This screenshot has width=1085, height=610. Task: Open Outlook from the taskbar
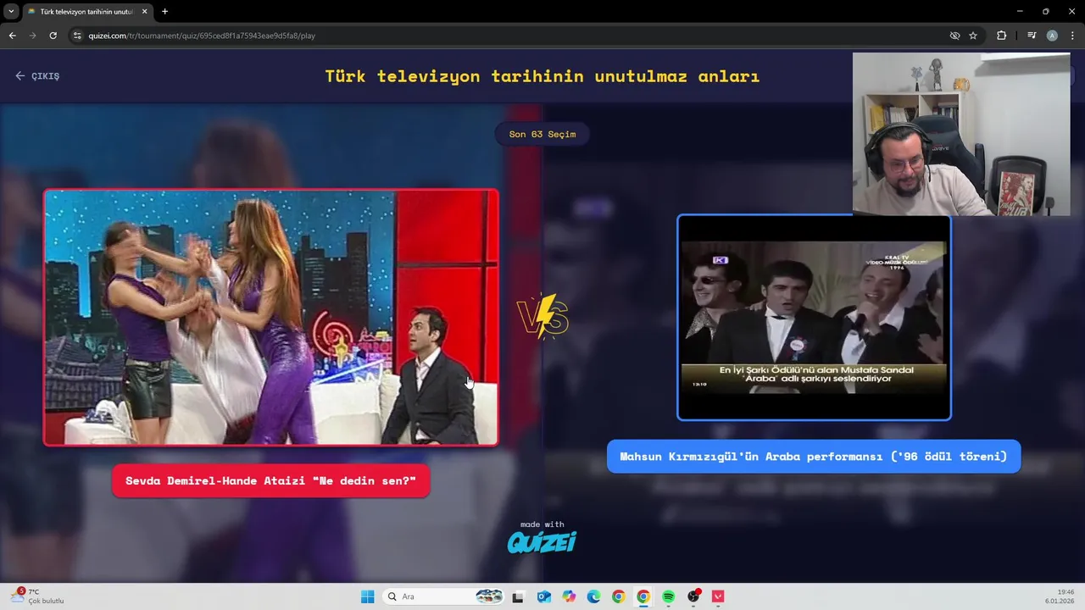[543, 596]
